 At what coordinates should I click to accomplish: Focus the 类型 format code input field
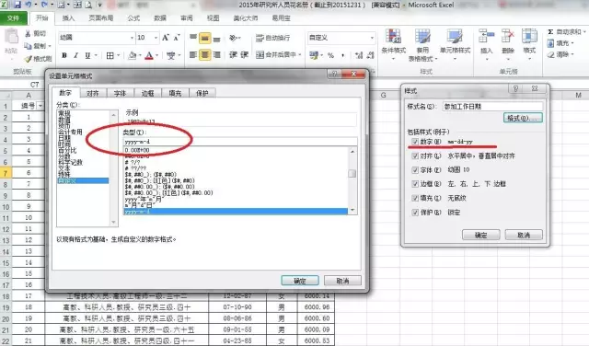pyautogui.click(x=240, y=142)
